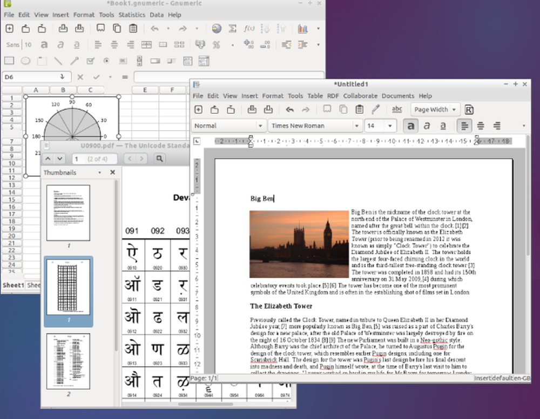This screenshot has width=540, height=419.
Task: Insert chart icon in Gnumeric toolbar
Action: pyautogui.click(x=303, y=29)
